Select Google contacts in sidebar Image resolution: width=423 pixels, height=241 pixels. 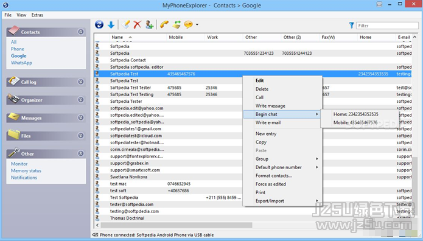tap(19, 56)
